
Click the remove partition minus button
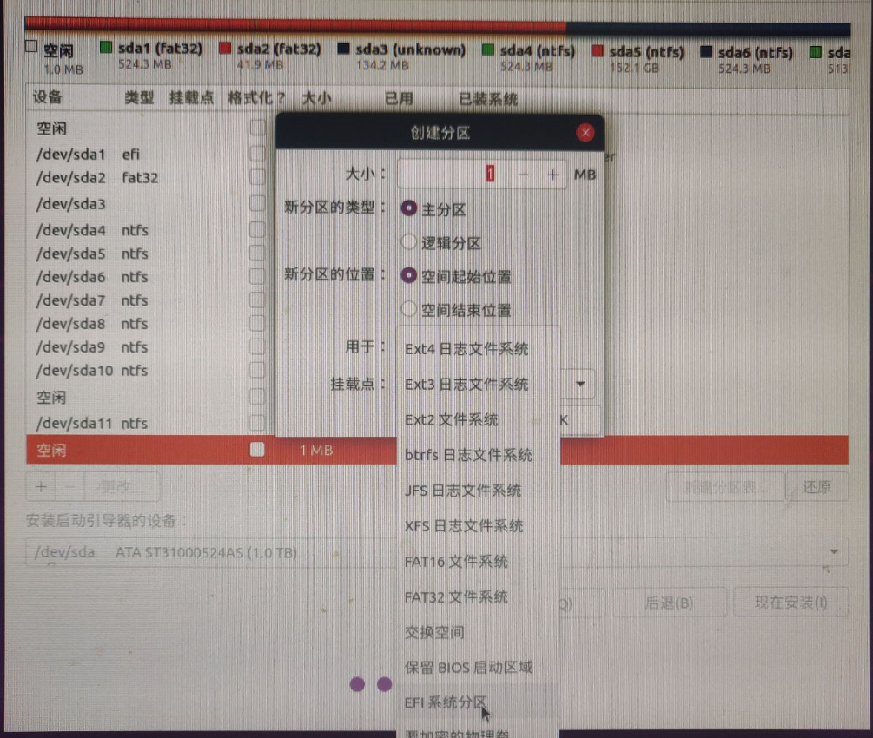69,487
